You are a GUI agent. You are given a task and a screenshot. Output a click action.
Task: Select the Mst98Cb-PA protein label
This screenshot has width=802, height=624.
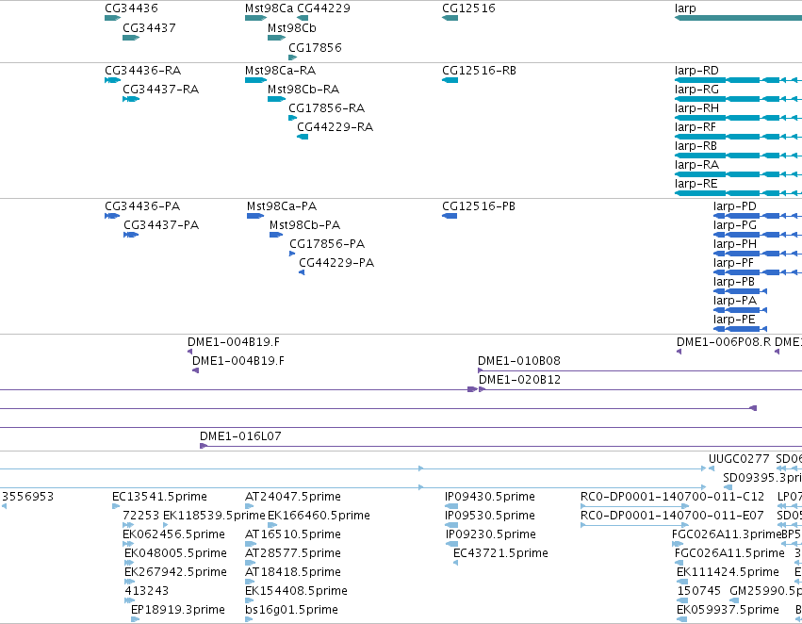coord(304,225)
